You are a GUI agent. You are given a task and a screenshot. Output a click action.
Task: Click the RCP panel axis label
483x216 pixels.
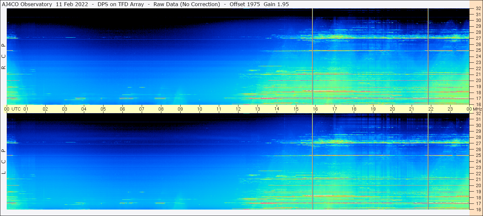tap(4, 57)
